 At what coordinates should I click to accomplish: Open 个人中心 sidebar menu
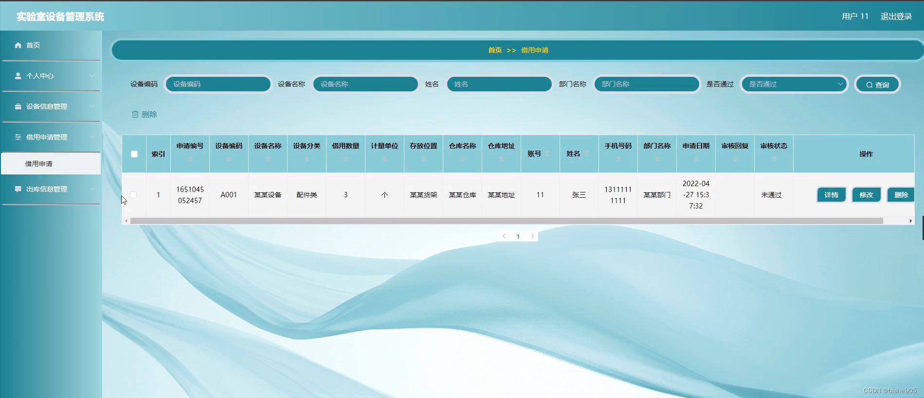coord(51,76)
